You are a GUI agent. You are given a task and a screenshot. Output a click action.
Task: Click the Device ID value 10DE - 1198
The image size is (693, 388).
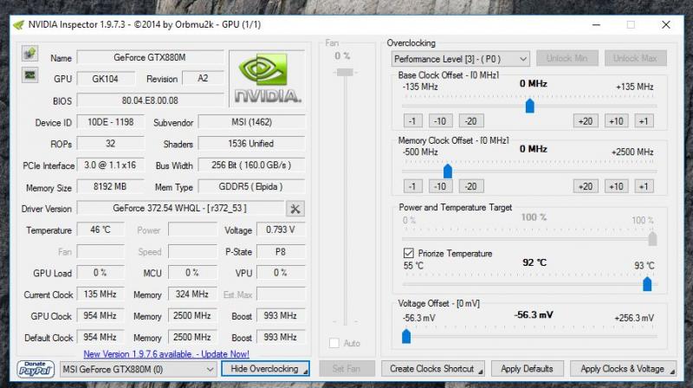tap(111, 122)
